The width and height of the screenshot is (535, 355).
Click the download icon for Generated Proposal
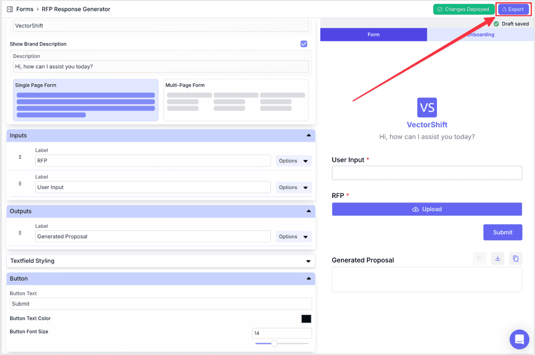(x=498, y=258)
